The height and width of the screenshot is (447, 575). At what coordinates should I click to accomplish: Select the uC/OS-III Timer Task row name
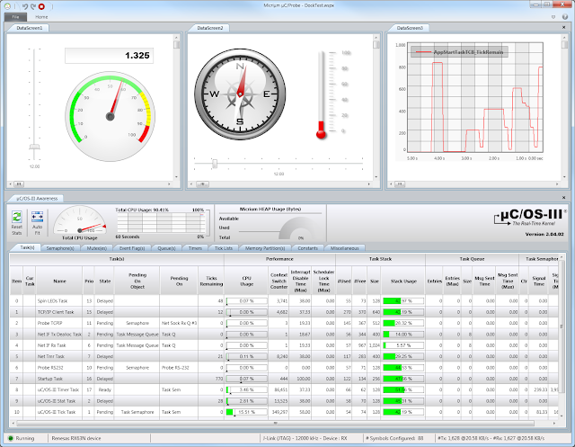tap(57, 389)
